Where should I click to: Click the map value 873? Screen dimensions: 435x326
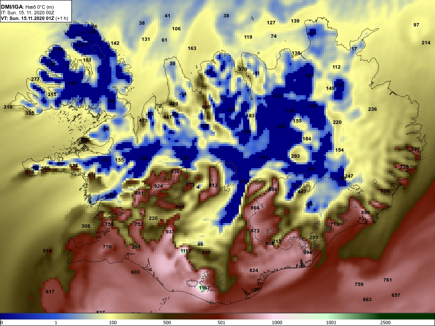(255, 231)
